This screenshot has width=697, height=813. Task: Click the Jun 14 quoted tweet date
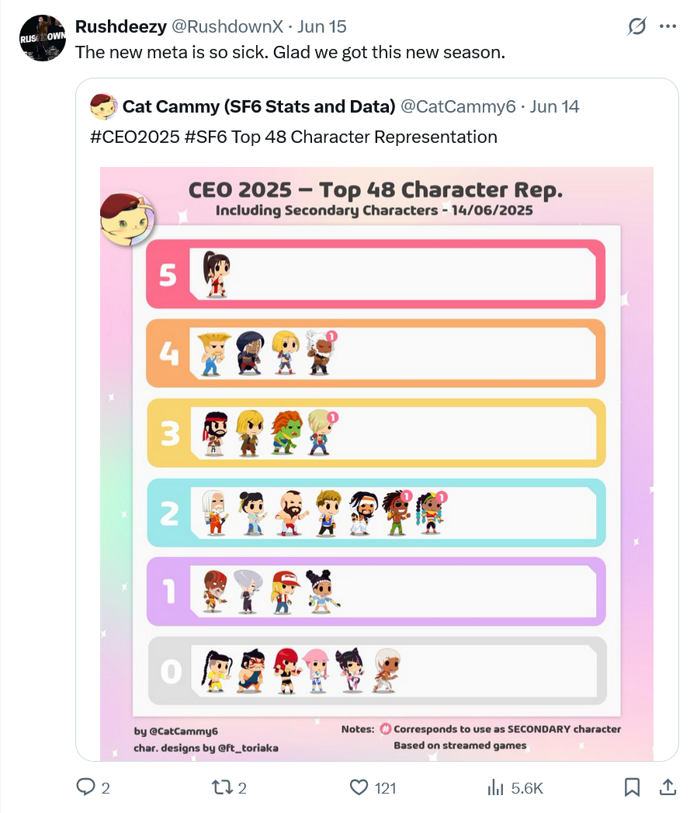[x=554, y=106]
